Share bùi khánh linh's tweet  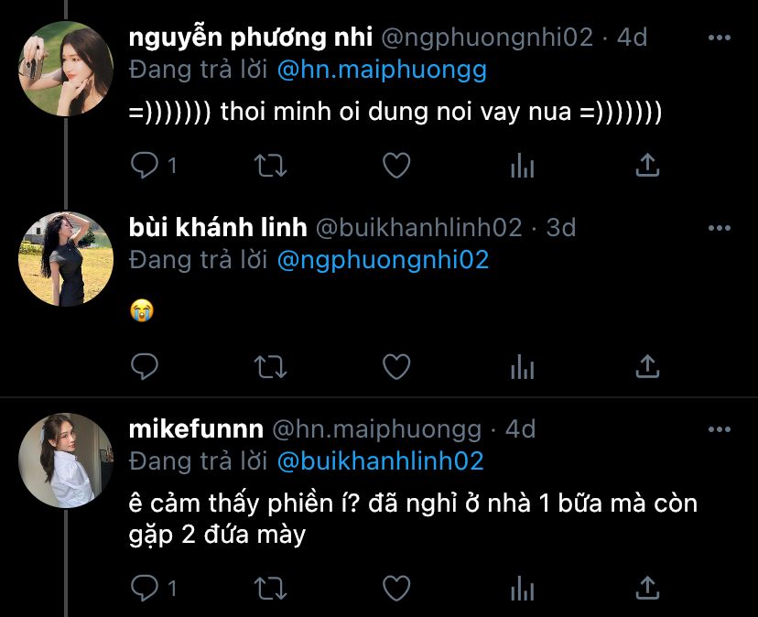point(647,366)
